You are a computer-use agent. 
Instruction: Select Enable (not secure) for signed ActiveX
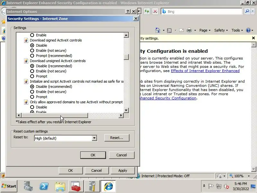tap(32, 51)
